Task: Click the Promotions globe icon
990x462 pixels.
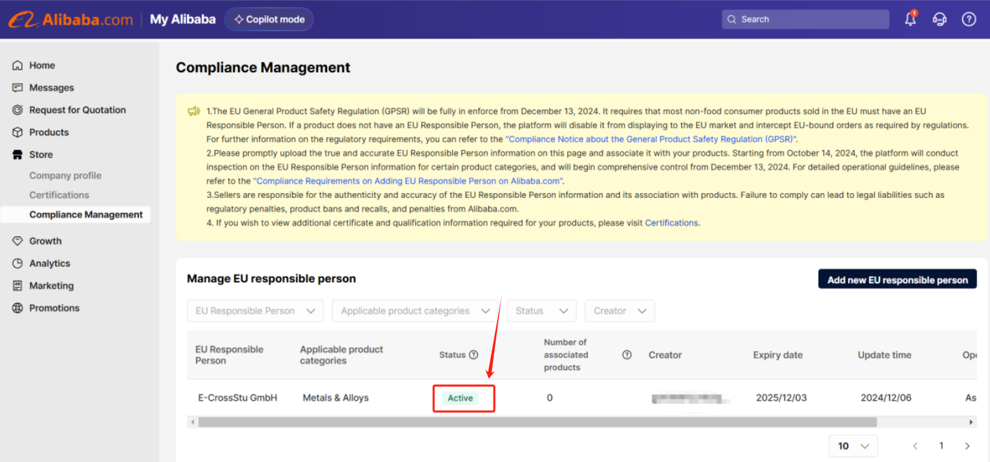Action: click(18, 308)
